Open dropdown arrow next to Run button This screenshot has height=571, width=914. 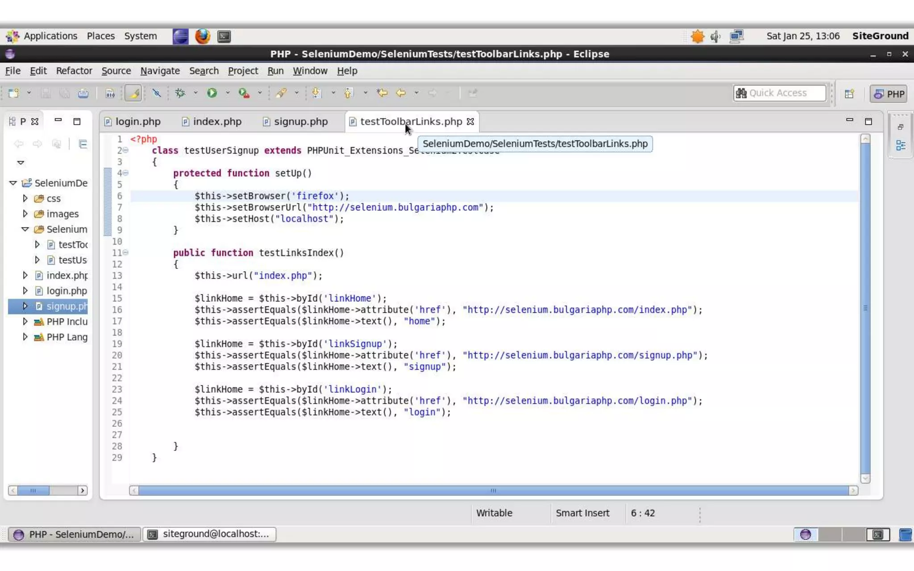click(228, 93)
